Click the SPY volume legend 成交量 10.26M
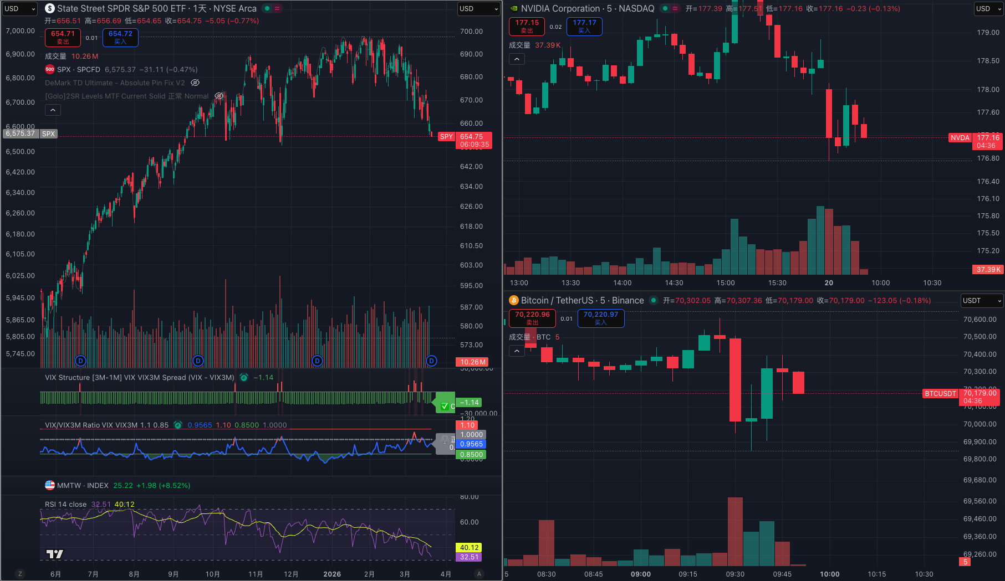The width and height of the screenshot is (1005, 581). (72, 56)
